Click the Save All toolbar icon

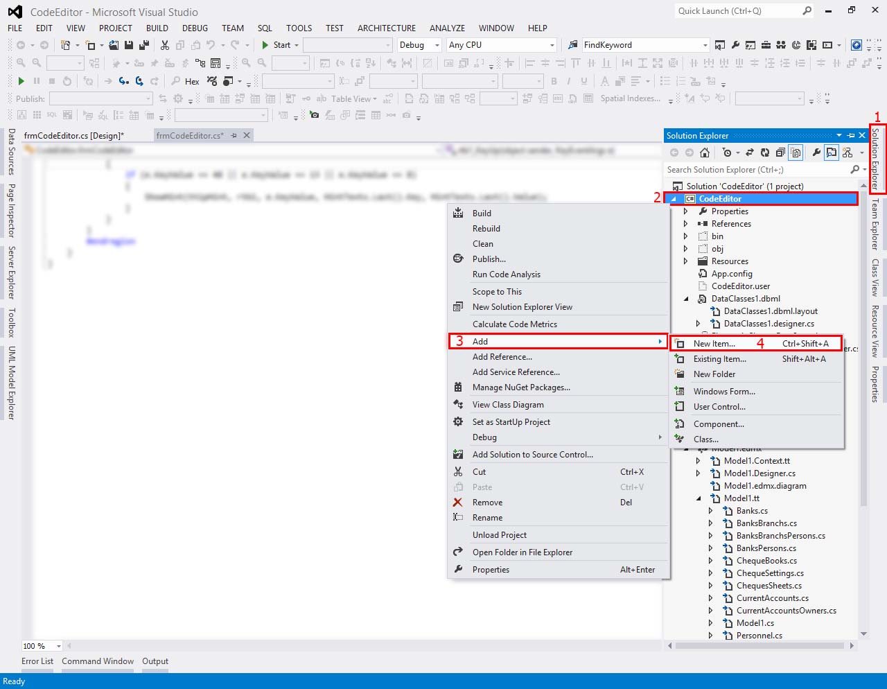144,45
